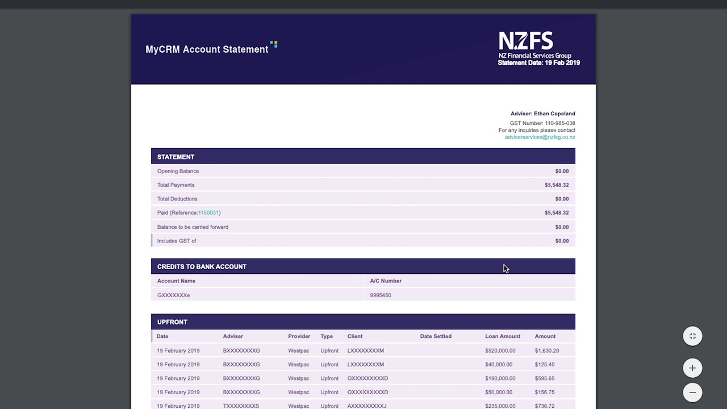
Task: Select the Total Deductions row label
Action: coord(177,199)
